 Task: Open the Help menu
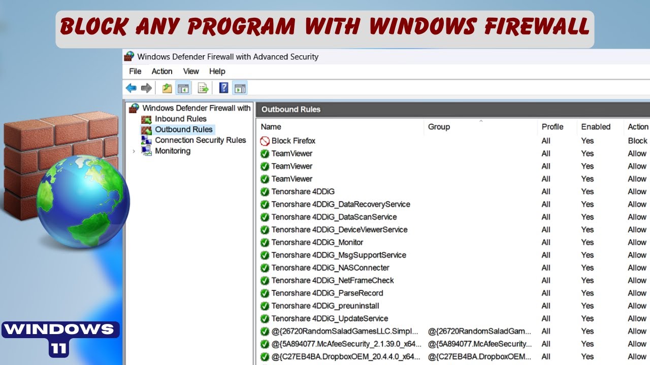coord(217,71)
